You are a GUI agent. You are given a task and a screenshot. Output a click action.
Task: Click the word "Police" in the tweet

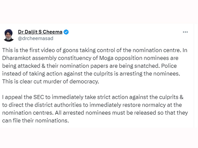pos(169,66)
